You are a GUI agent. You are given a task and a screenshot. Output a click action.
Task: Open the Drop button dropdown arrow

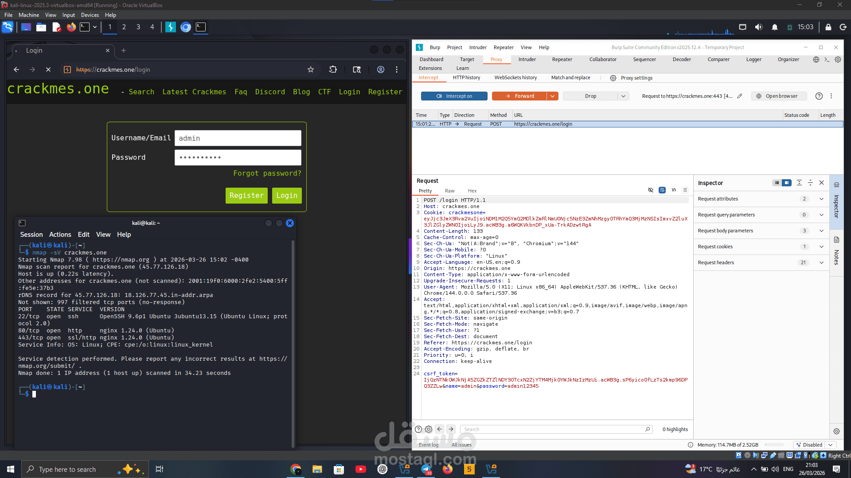(624, 96)
